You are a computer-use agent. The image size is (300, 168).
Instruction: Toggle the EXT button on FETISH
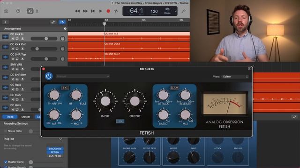coord(65,88)
